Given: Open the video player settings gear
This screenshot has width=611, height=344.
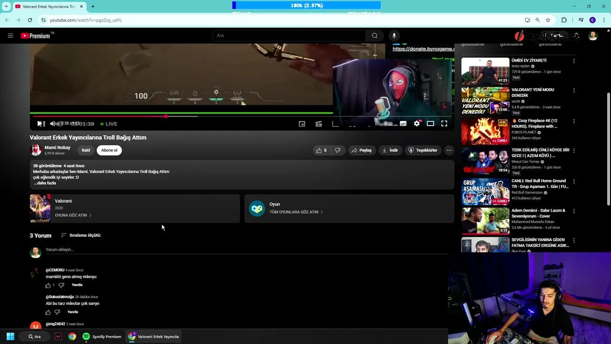Looking at the screenshot, I should click(417, 124).
